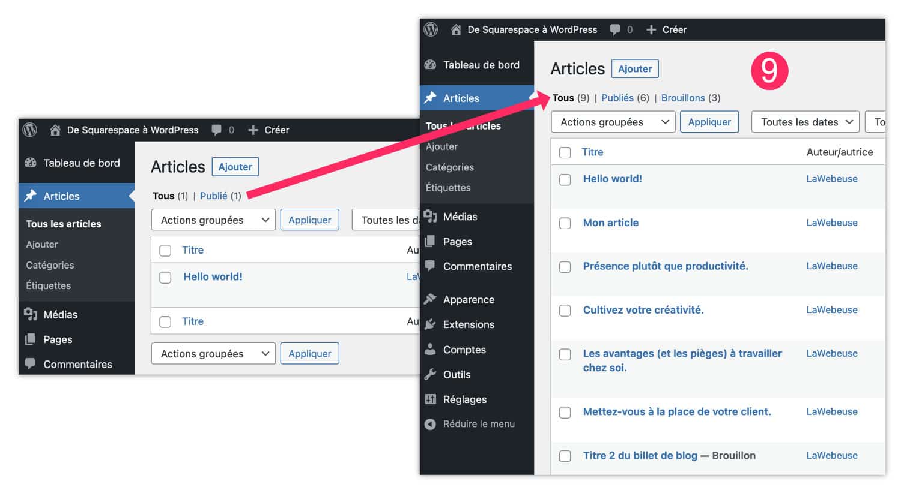Click the WordPress logo in the right window
901x490 pixels.
click(431, 29)
